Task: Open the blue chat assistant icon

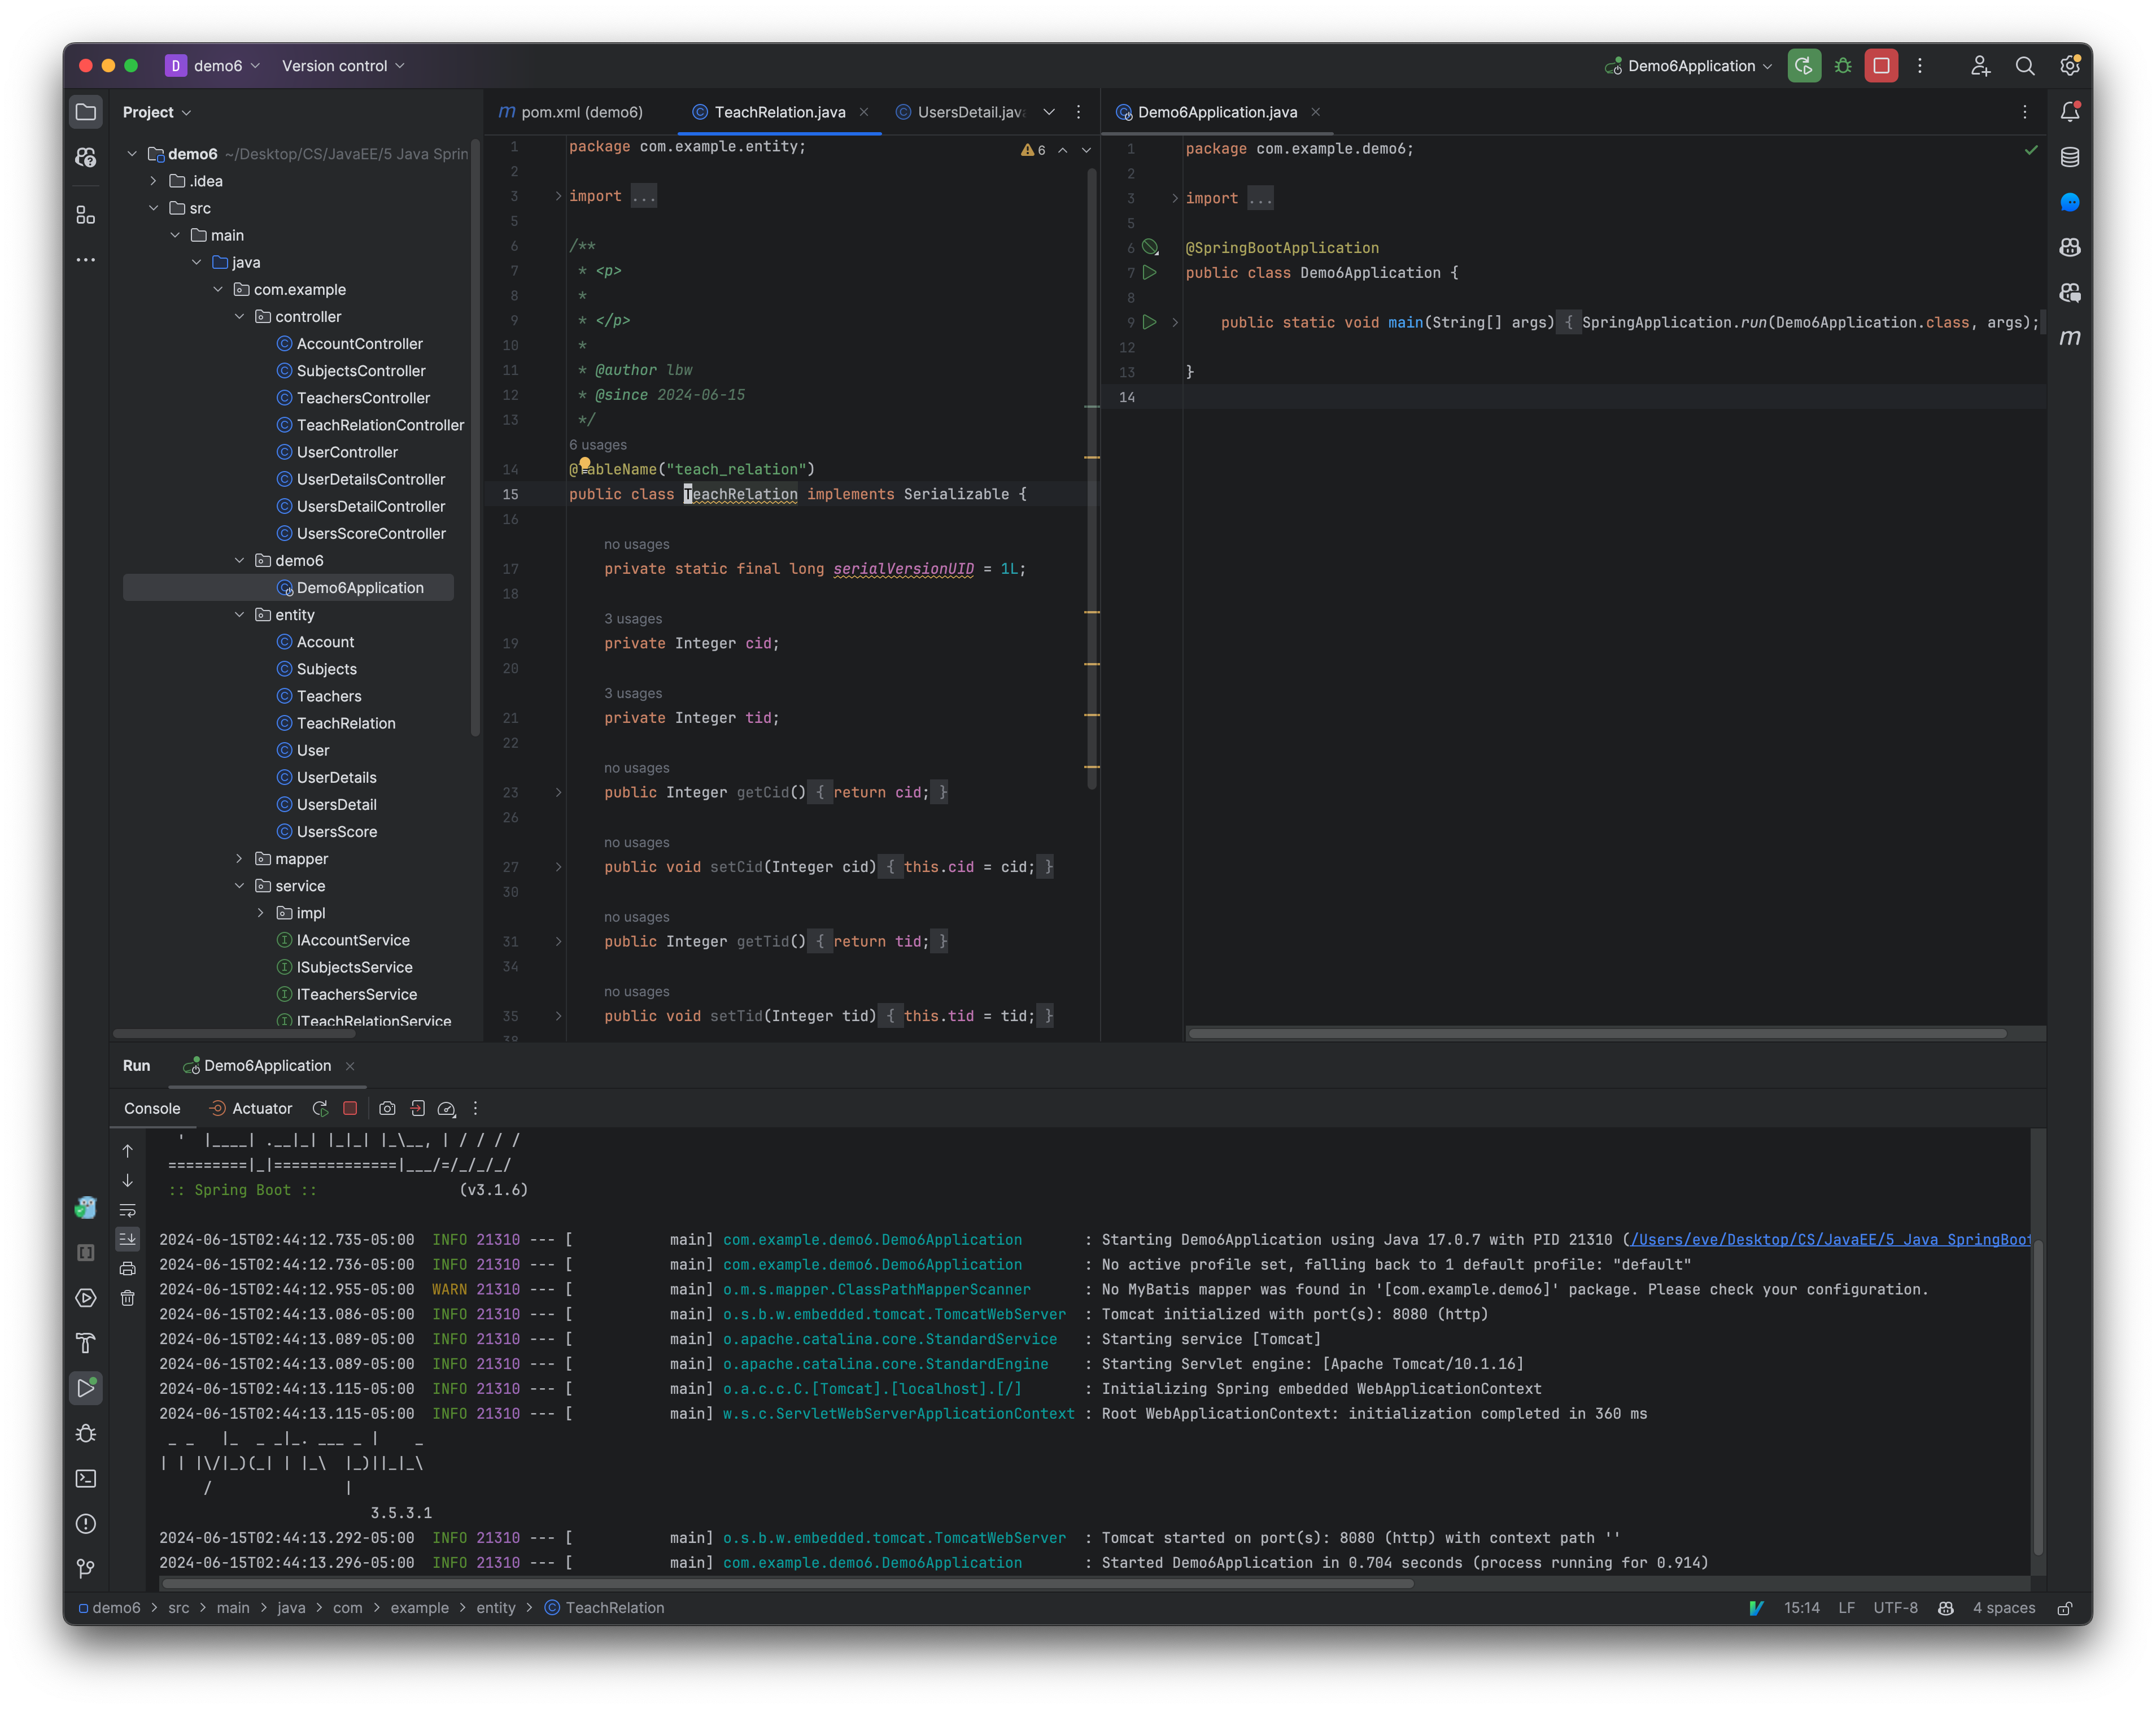Action: coord(2070,202)
